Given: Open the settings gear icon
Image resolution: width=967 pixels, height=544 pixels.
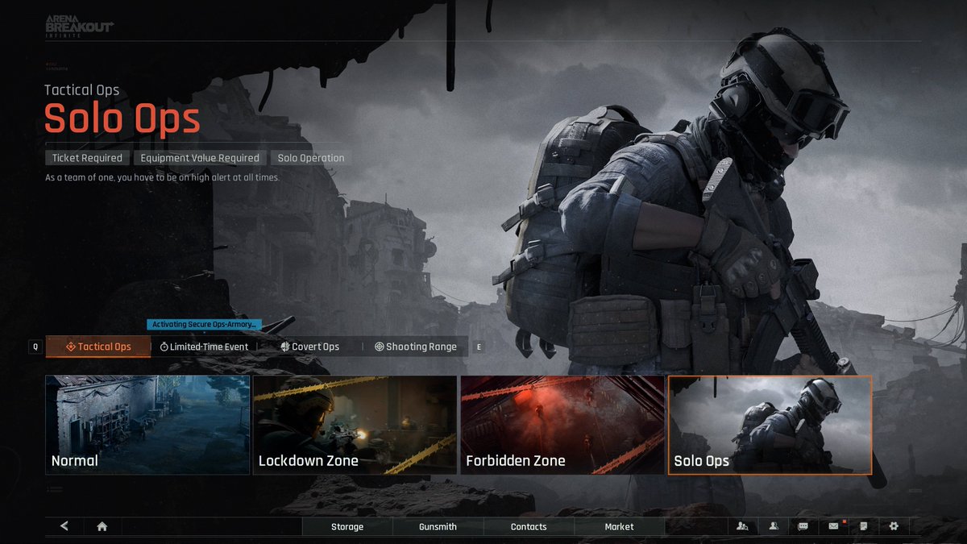Looking at the screenshot, I should (894, 526).
